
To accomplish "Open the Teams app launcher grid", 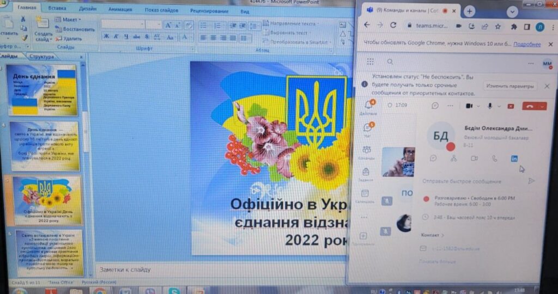I will click(x=371, y=62).
